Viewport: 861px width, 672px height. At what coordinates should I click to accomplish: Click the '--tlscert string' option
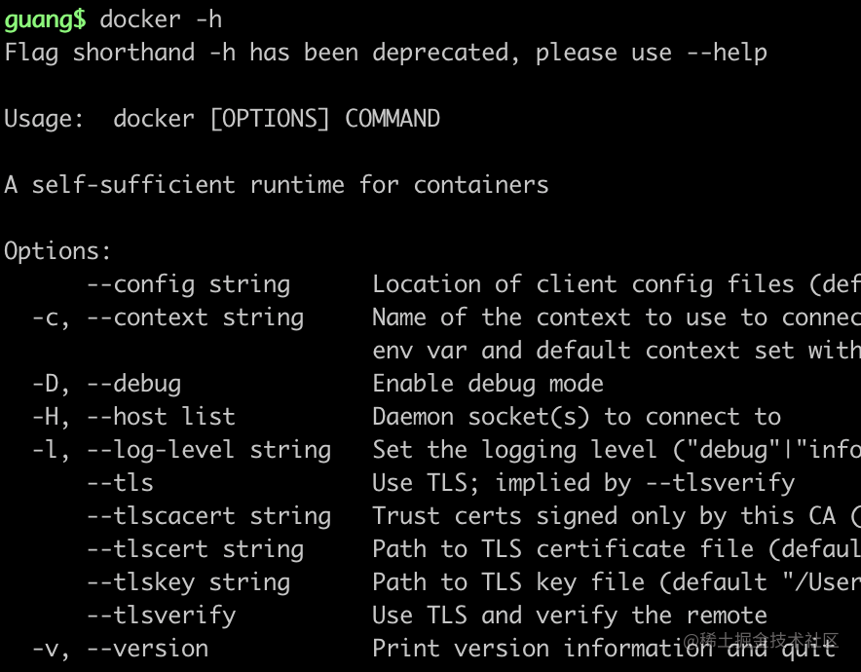point(195,549)
